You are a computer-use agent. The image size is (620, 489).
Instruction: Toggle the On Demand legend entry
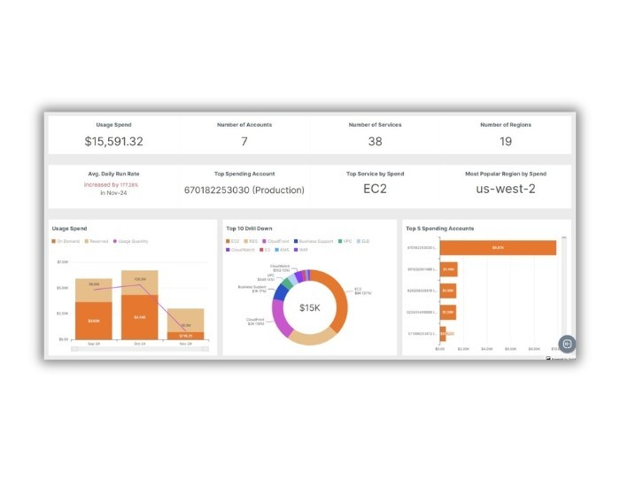66,241
